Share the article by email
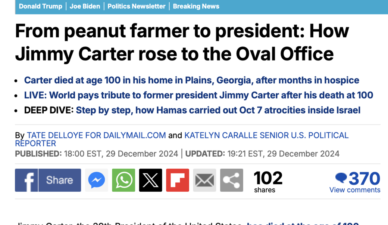388x225 pixels. tap(204, 180)
